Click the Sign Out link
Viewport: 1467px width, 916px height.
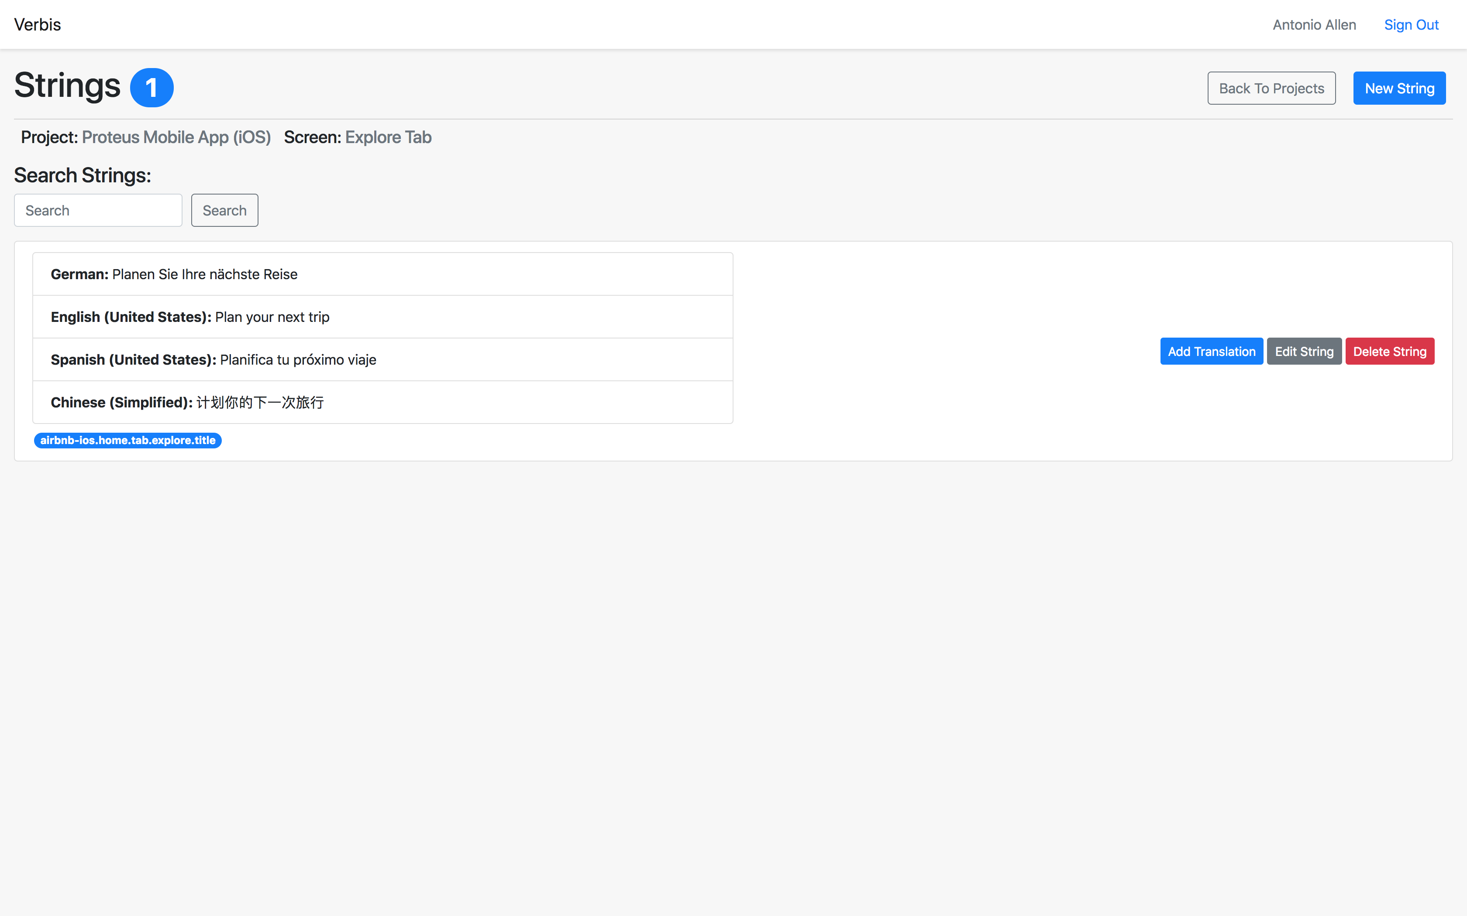click(x=1411, y=25)
